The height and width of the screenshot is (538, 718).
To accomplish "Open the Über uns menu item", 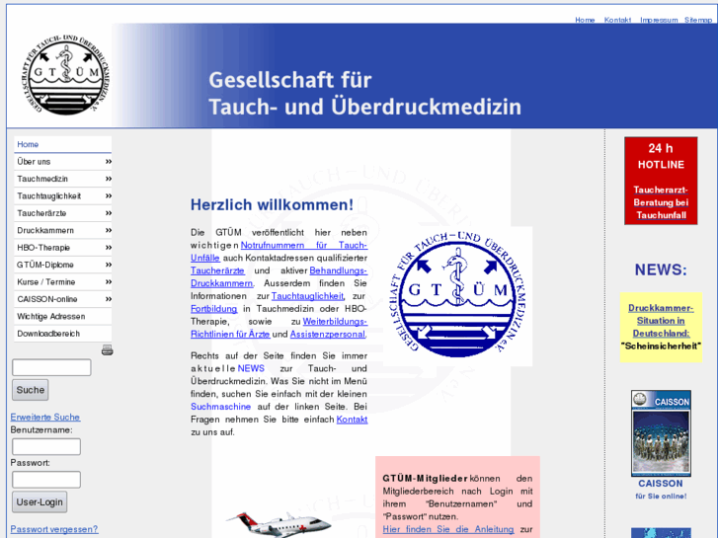I will click(63, 162).
